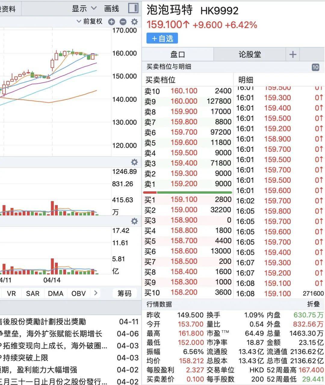Click the buy-sell ratio bar

click(x=187, y=192)
